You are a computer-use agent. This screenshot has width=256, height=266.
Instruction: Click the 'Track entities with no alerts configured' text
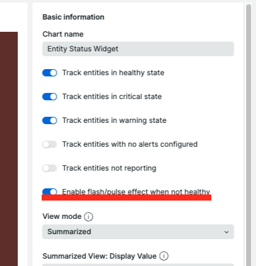coord(130,144)
